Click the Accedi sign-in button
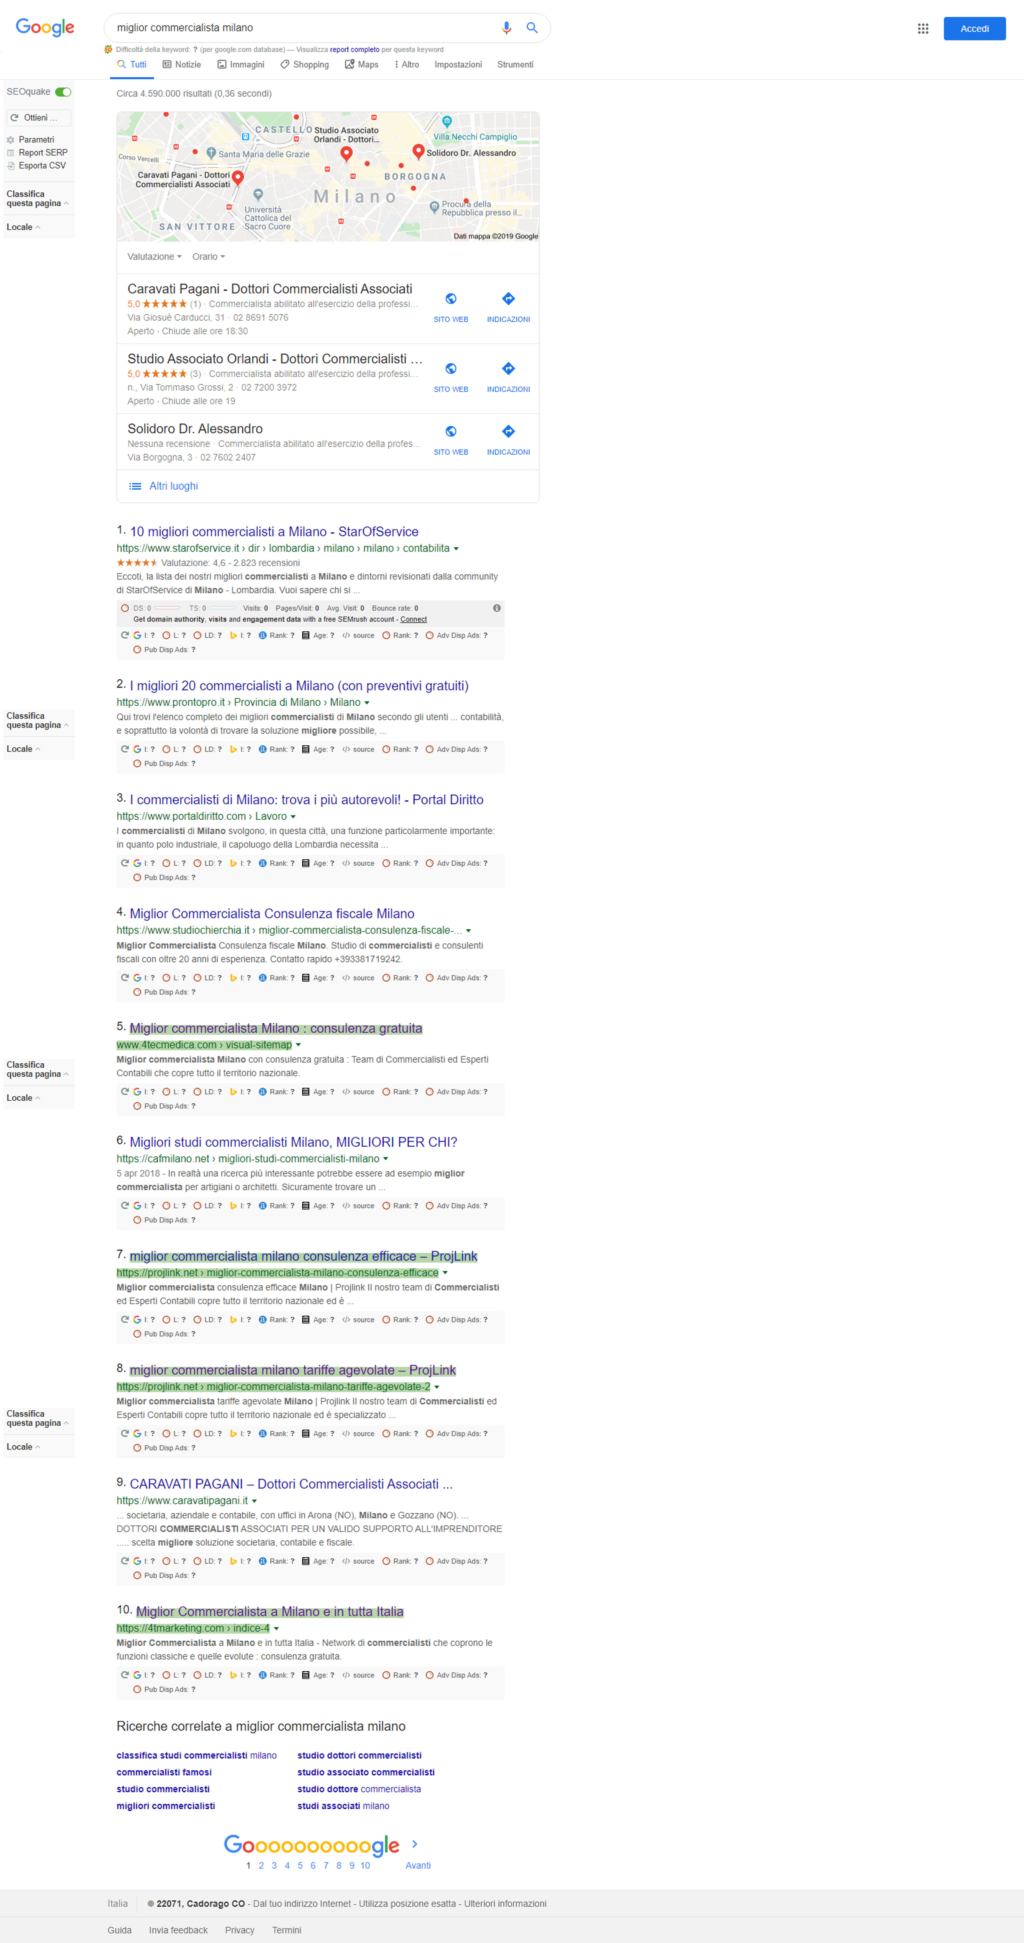The height and width of the screenshot is (1943, 1024). tap(974, 29)
